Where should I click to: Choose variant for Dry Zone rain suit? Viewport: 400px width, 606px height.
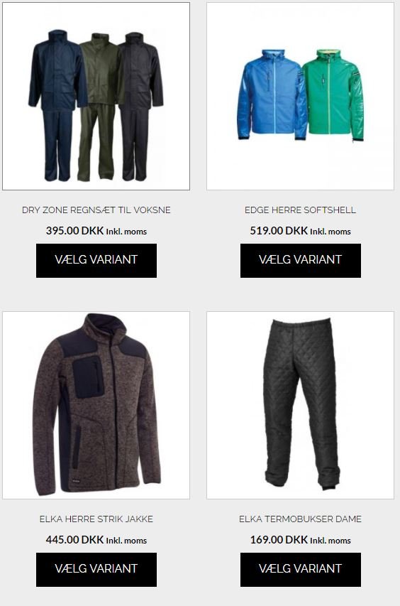[x=96, y=261]
